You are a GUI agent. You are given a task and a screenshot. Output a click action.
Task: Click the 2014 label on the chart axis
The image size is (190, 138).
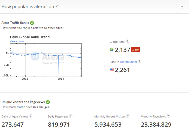61,79
